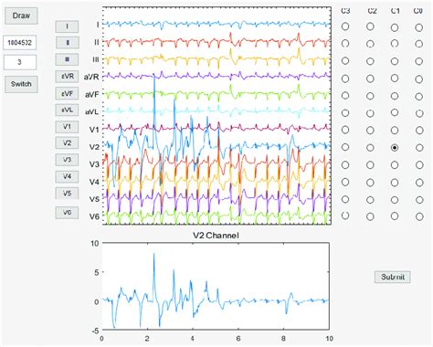Viewport: 433px width, 347px height.
Task: Show the aVF lead channel
Action: tap(67, 93)
